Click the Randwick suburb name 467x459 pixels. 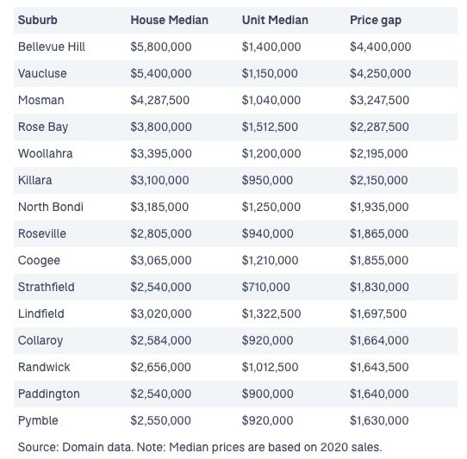point(44,367)
